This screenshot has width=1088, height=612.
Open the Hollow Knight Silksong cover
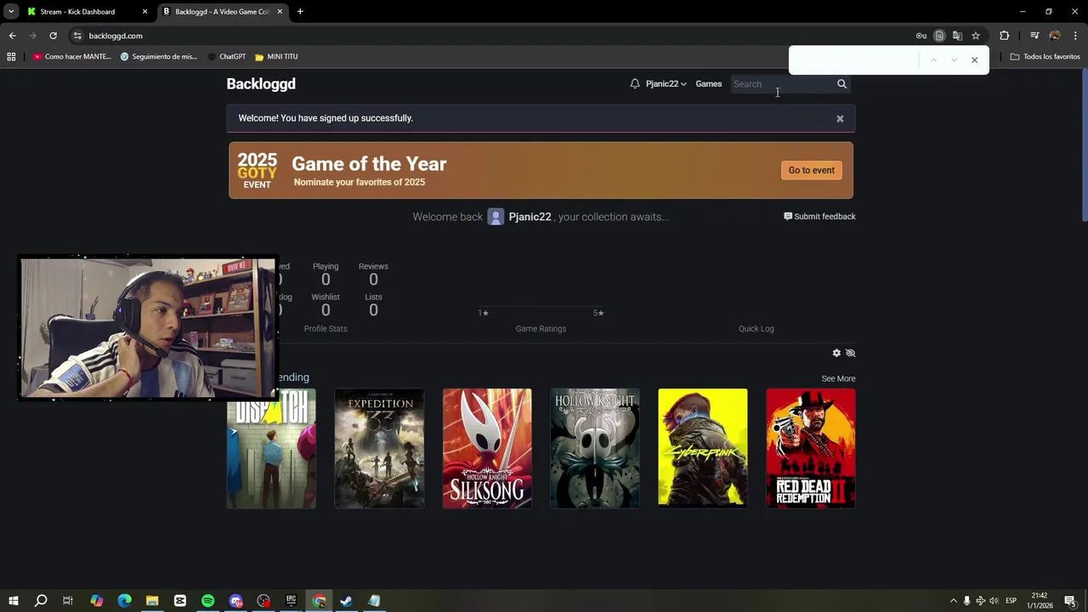pyautogui.click(x=487, y=449)
